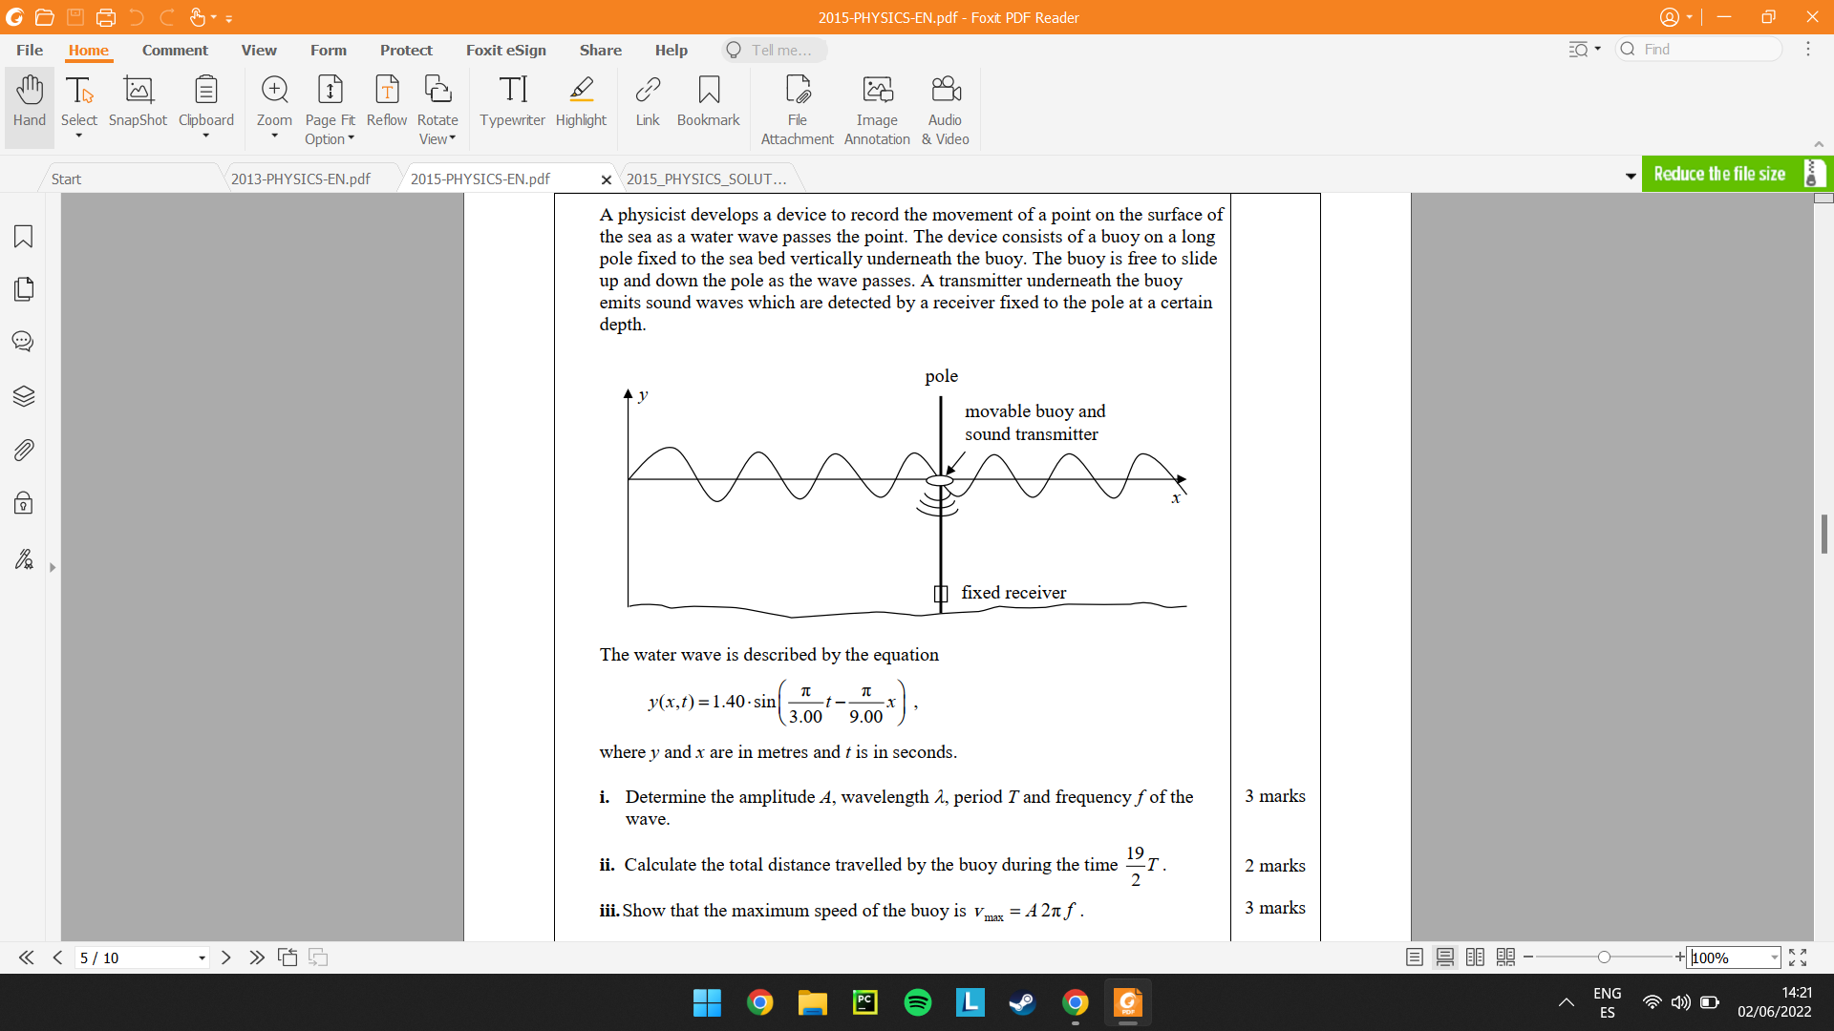The width and height of the screenshot is (1834, 1031).
Task: Activate the SnapShot tool
Action: [x=137, y=103]
